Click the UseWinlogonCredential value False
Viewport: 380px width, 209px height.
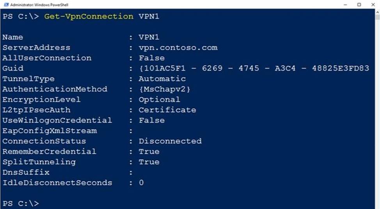151,120
